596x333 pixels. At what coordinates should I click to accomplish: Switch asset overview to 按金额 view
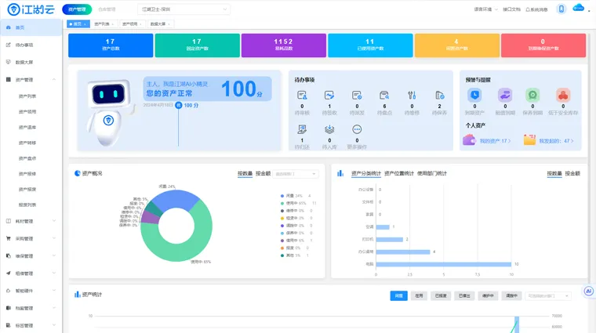(263, 173)
